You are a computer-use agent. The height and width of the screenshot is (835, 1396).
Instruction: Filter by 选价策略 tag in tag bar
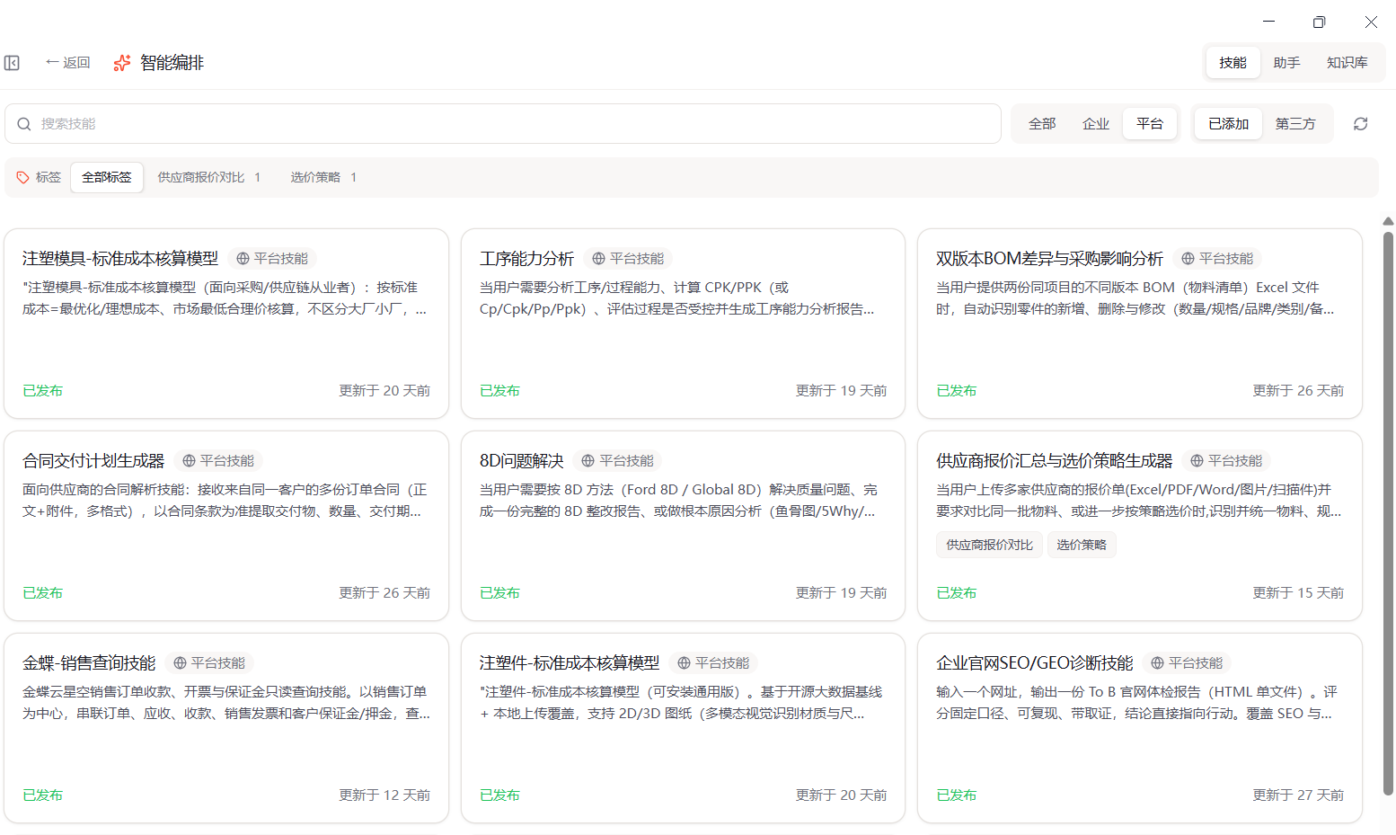[323, 177]
